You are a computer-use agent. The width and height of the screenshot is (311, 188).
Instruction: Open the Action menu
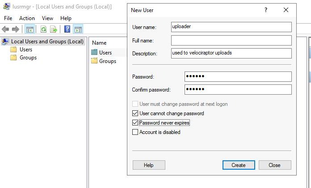27,18
